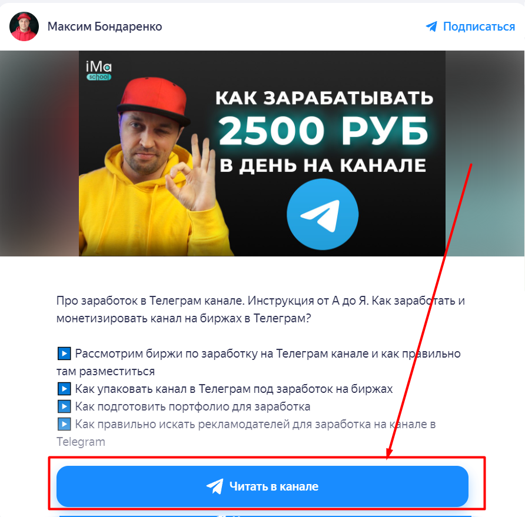The height and width of the screenshot is (517, 525).
Task: Click the 2500 РУБ text in banner
Action: 323,131
